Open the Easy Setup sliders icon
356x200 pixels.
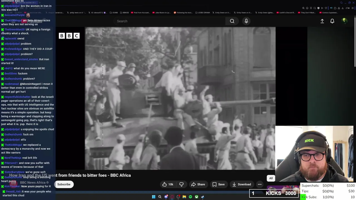click(x=352, y=8)
